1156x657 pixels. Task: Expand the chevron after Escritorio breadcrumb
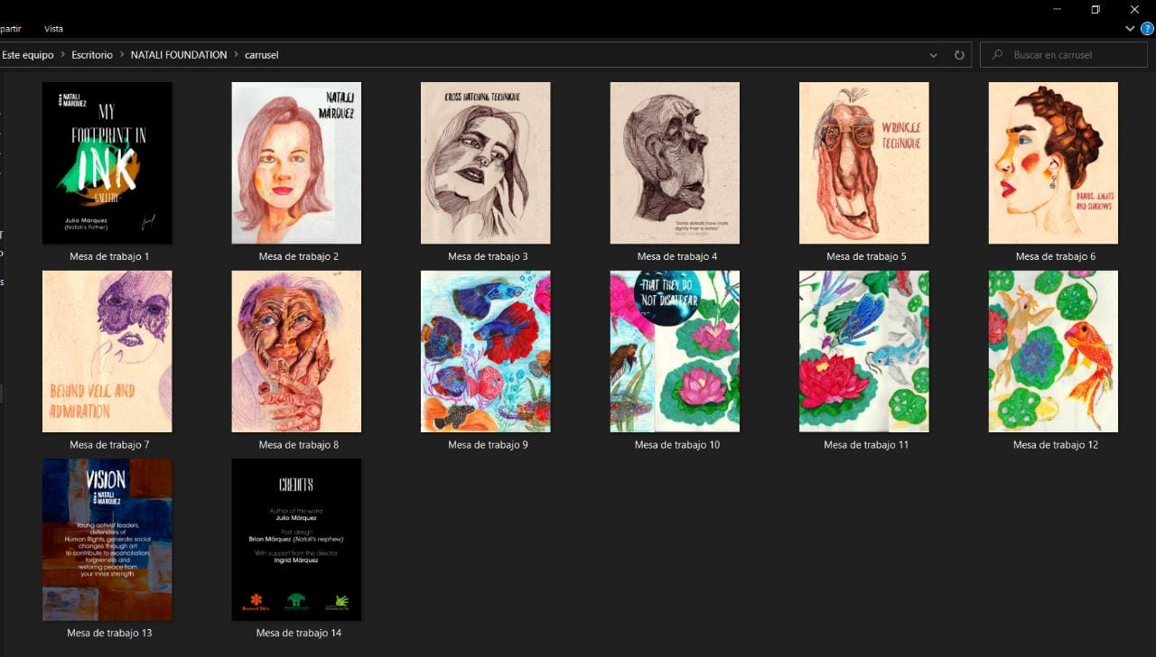point(122,55)
